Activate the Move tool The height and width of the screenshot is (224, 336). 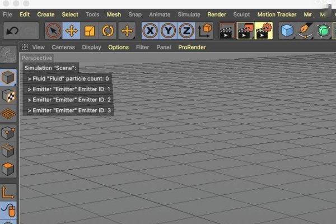(71, 31)
